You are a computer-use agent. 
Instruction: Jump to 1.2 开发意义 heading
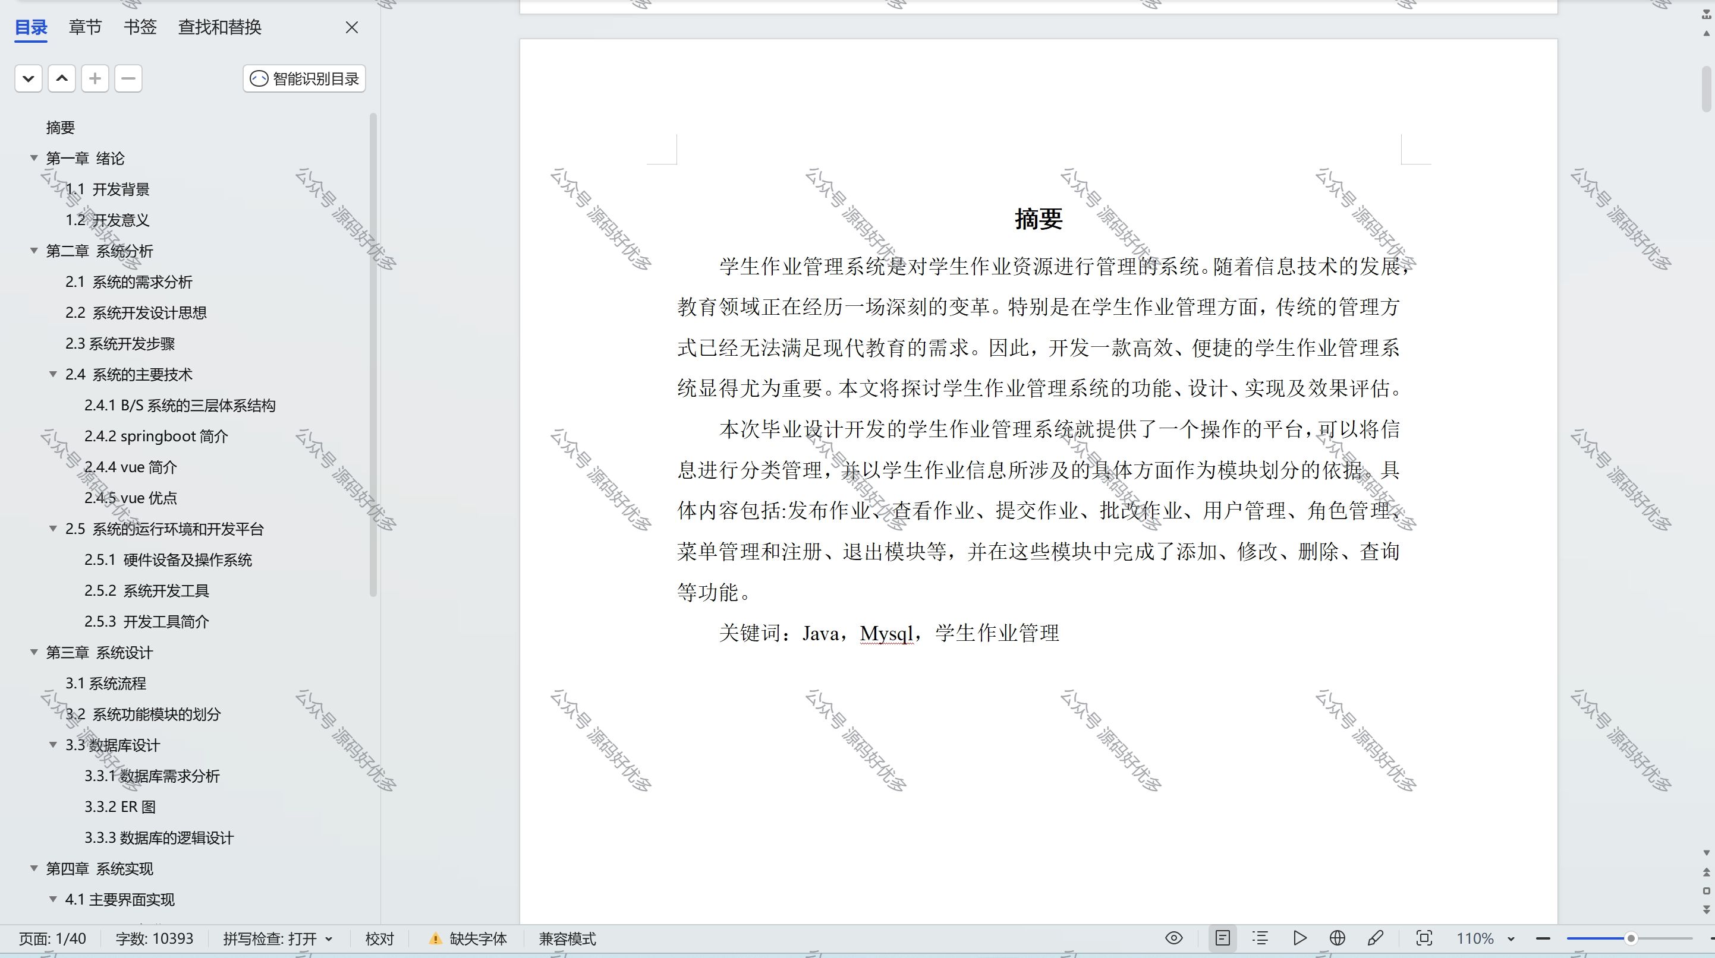pyautogui.click(x=107, y=220)
